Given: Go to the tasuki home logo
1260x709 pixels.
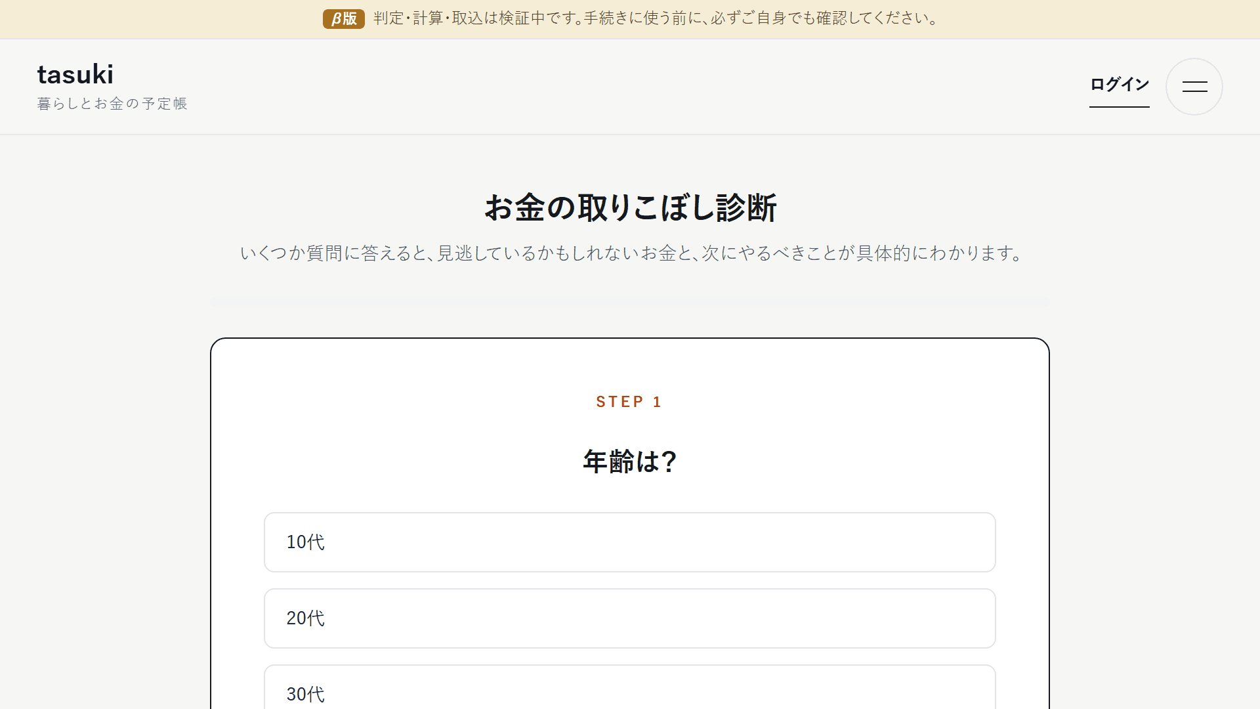Looking at the screenshot, I should pos(75,74).
